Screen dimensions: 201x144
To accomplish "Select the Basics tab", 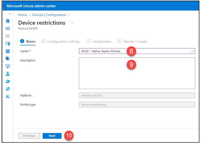I will (28, 41).
